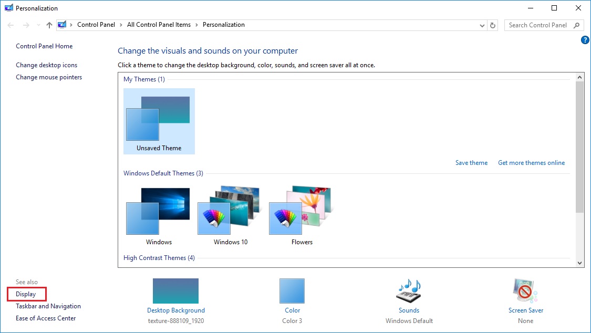Click the Personalization breadcrumb
Image resolution: width=591 pixels, height=333 pixels.
pyautogui.click(x=223, y=25)
